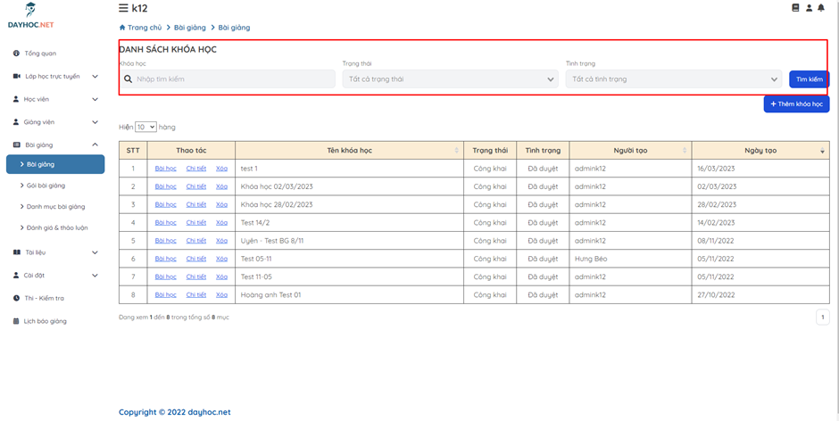The image size is (839, 421).
Task: Click the search magnifier icon in Khóa học field
Action: coord(129,79)
